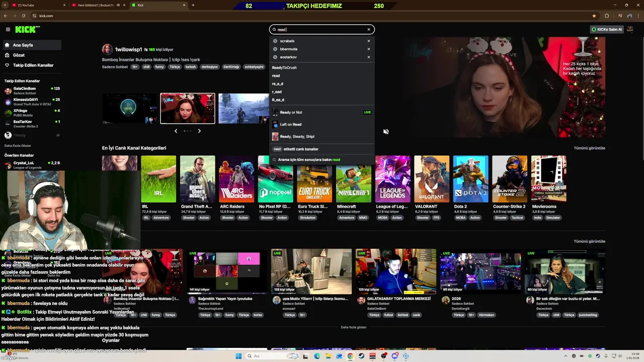
Task: Open channels tagged read
Action: [322, 149]
